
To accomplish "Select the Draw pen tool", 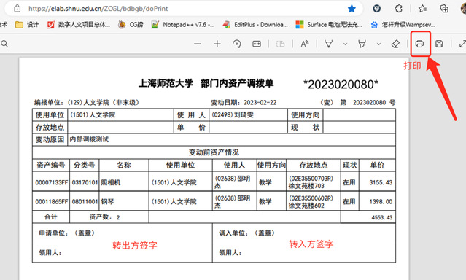I will 328,44.
